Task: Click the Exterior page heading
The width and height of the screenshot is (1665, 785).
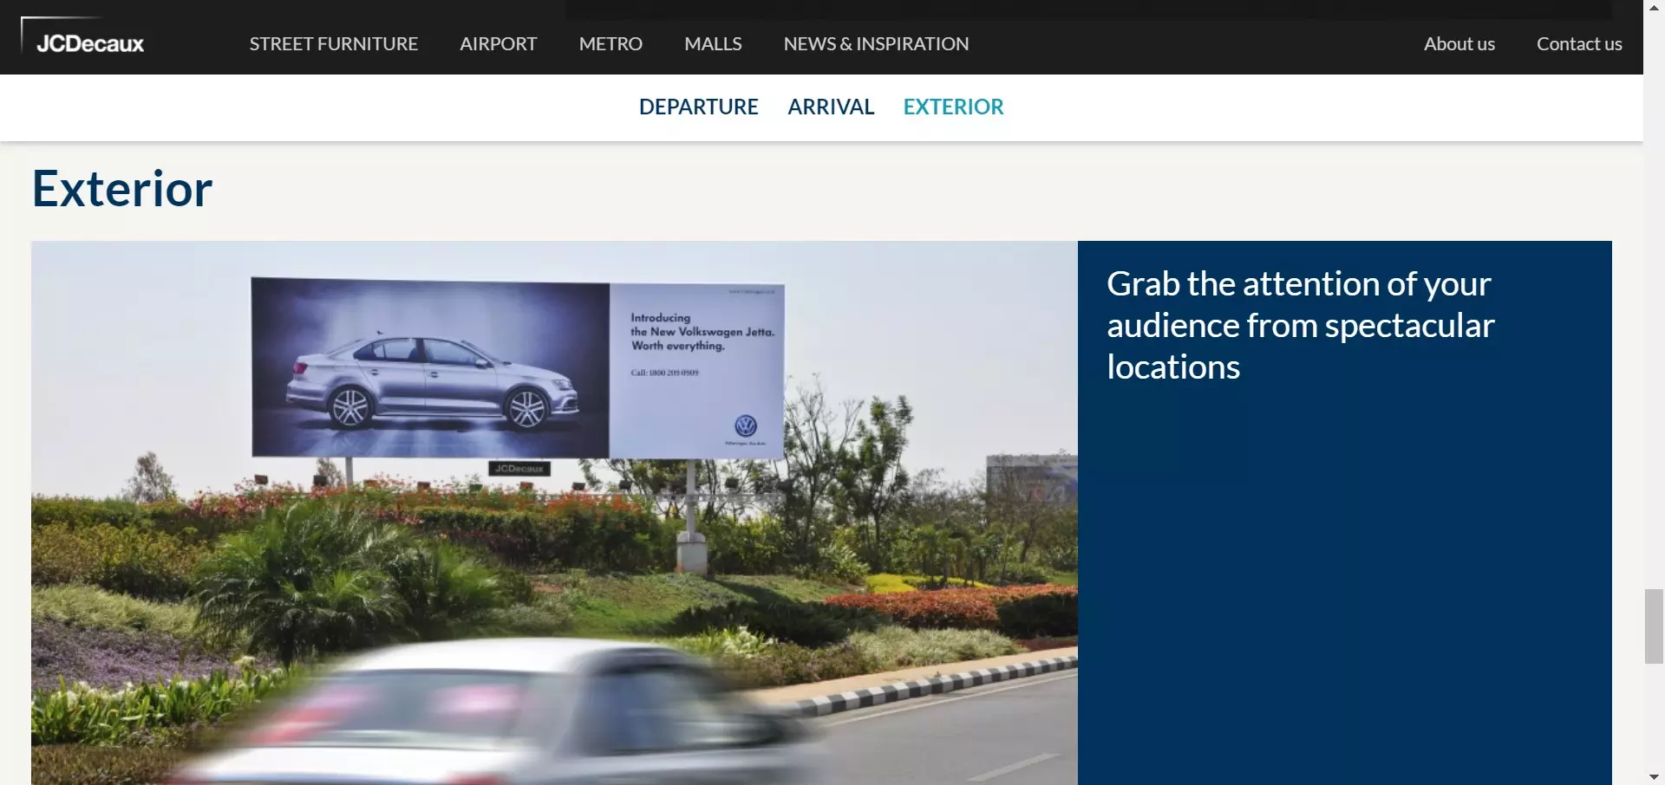Action: click(122, 188)
